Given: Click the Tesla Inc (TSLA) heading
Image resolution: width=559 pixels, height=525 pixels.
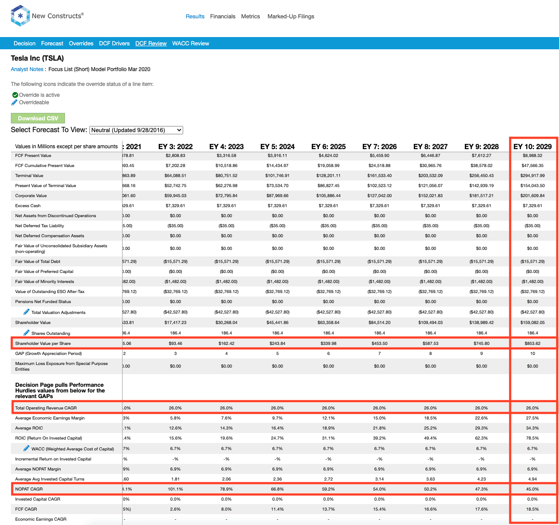Looking at the screenshot, I should (37, 58).
